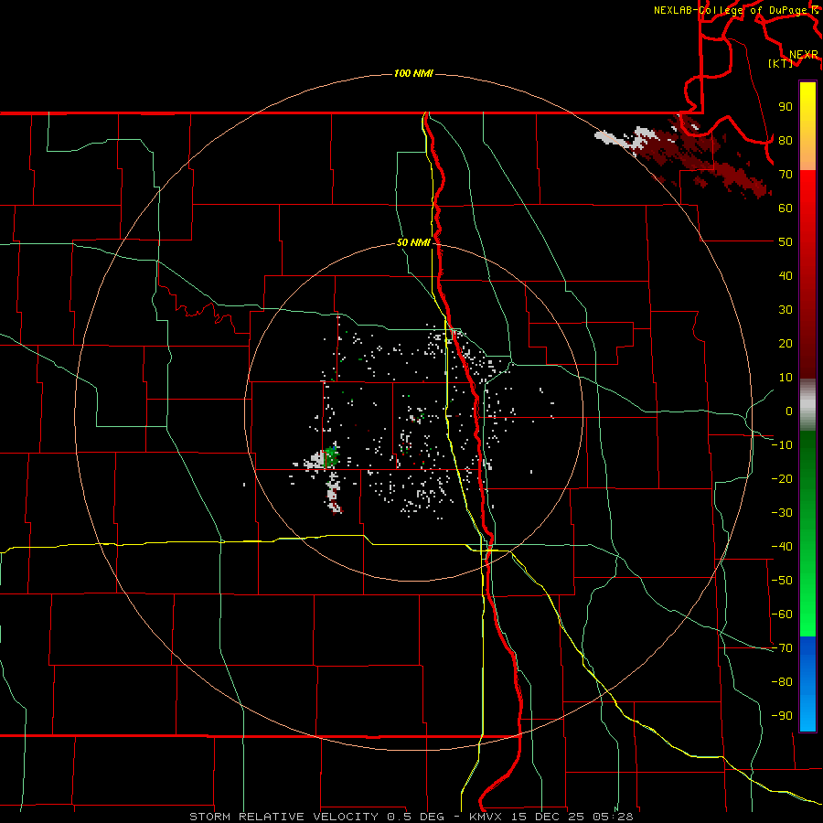Click the "-90" value on velocity scale
The width and height of the screenshot is (823, 823).
tap(782, 716)
